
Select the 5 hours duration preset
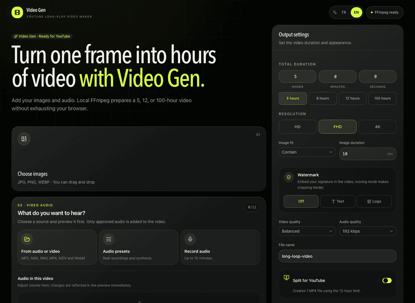coord(293,98)
